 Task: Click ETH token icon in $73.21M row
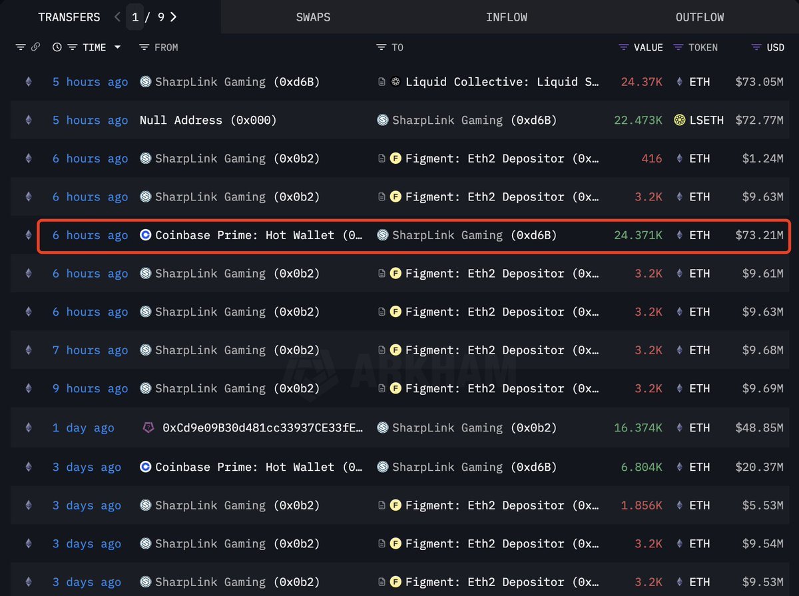pyautogui.click(x=679, y=235)
